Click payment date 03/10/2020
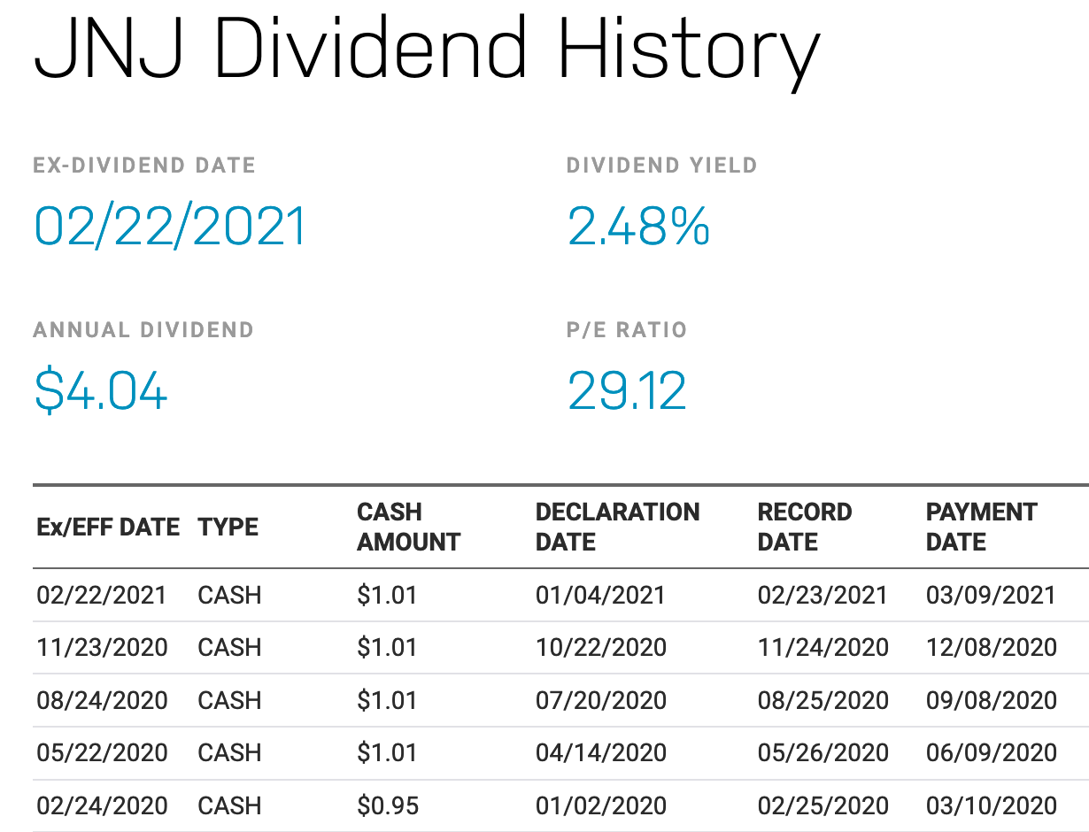The width and height of the screenshot is (1089, 832). tap(992, 806)
